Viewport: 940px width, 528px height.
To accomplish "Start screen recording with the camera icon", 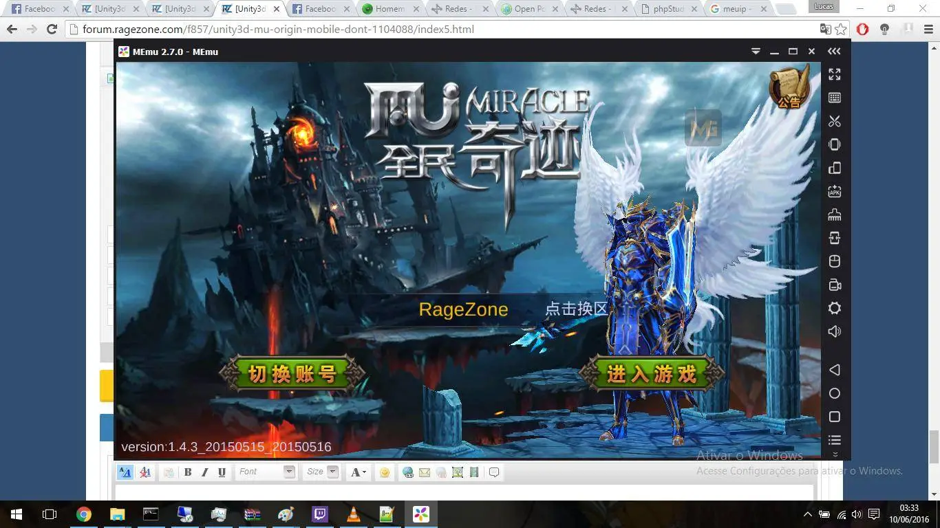I will coord(835,285).
